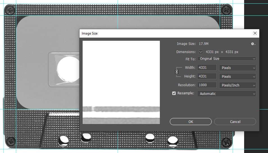Click the preview image in the dialog
This screenshot has height=153, width=268.
click(121, 82)
